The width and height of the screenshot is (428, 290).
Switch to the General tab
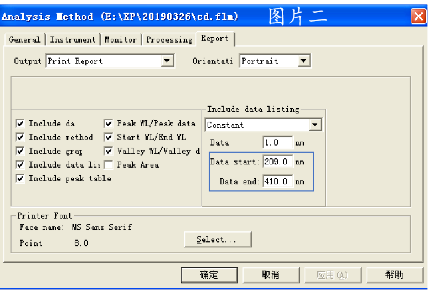[x=25, y=39]
